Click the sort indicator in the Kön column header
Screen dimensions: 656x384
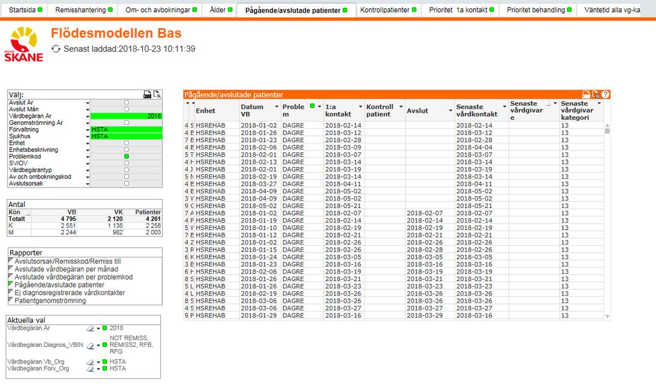click(x=28, y=212)
